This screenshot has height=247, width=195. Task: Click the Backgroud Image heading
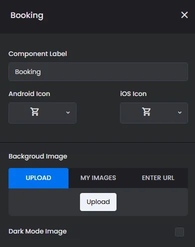pyautogui.click(x=38, y=156)
